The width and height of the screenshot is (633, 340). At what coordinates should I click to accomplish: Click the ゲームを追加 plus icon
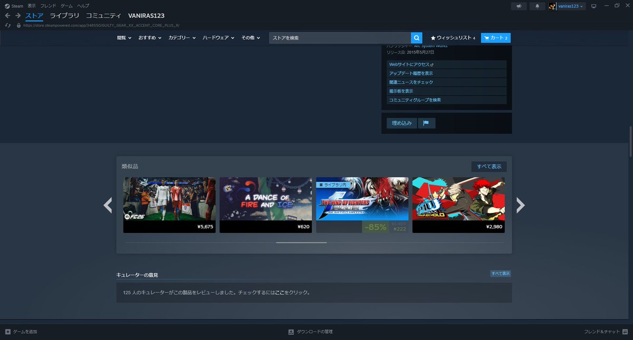coord(7,332)
